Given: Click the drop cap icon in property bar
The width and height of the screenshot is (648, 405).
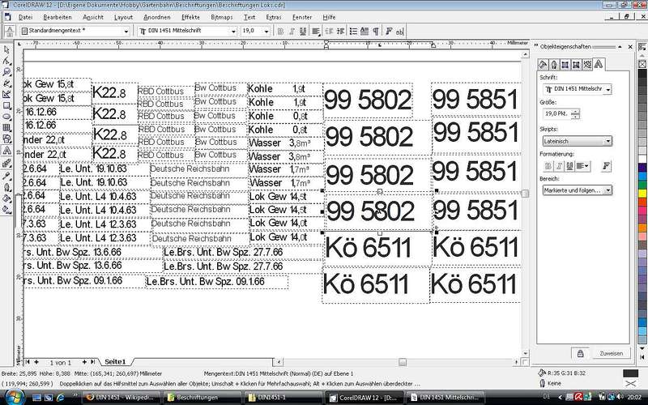Looking at the screenshot, I should tap(364, 31).
